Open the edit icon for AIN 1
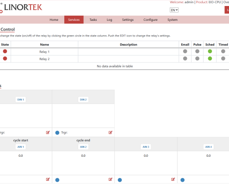The image size is (229, 185). 48,179
